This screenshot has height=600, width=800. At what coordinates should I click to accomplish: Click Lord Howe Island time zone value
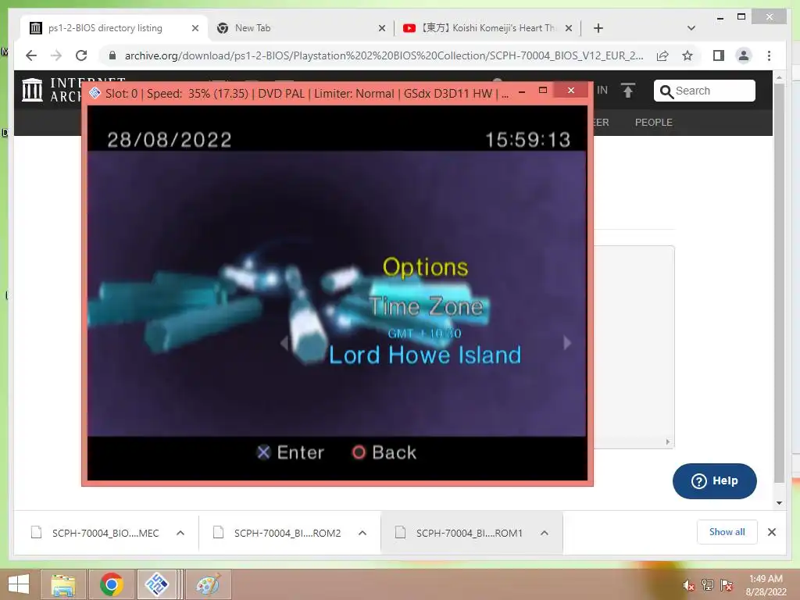(424, 355)
